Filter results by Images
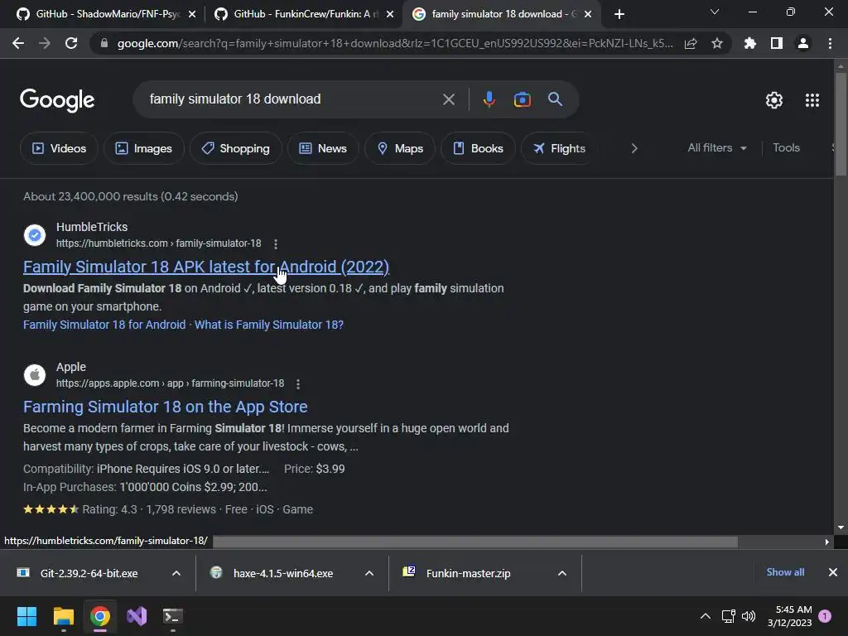 (x=144, y=148)
